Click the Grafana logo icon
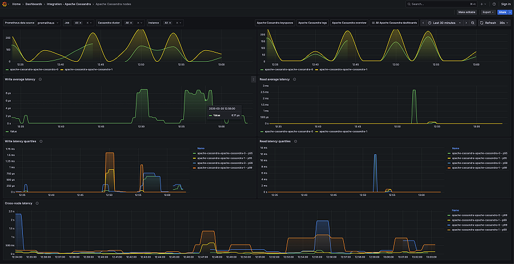This screenshot has height=264, width=514. (x=5, y=4)
